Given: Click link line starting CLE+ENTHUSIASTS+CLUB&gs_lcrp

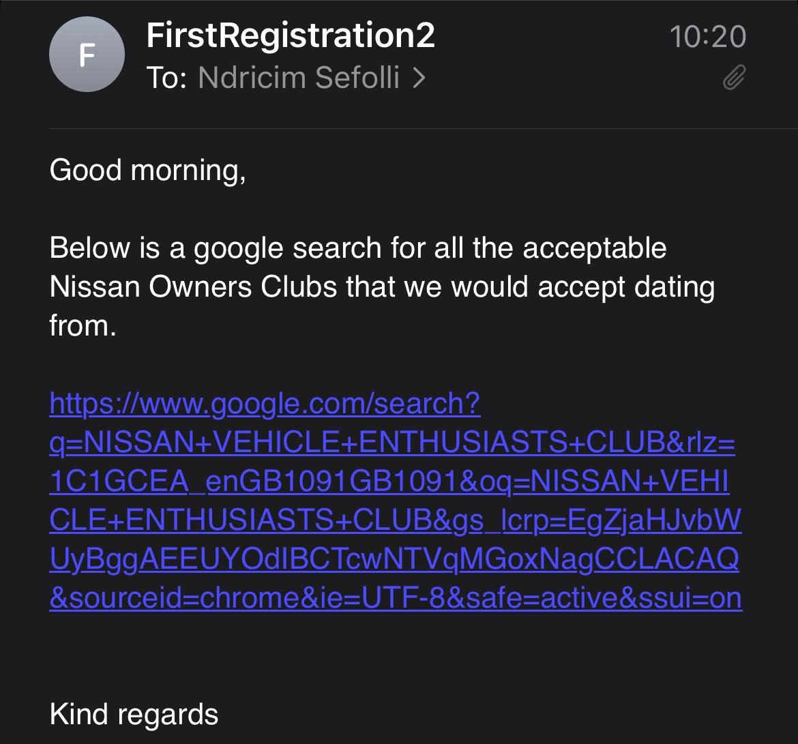Looking at the screenshot, I should click(x=395, y=521).
